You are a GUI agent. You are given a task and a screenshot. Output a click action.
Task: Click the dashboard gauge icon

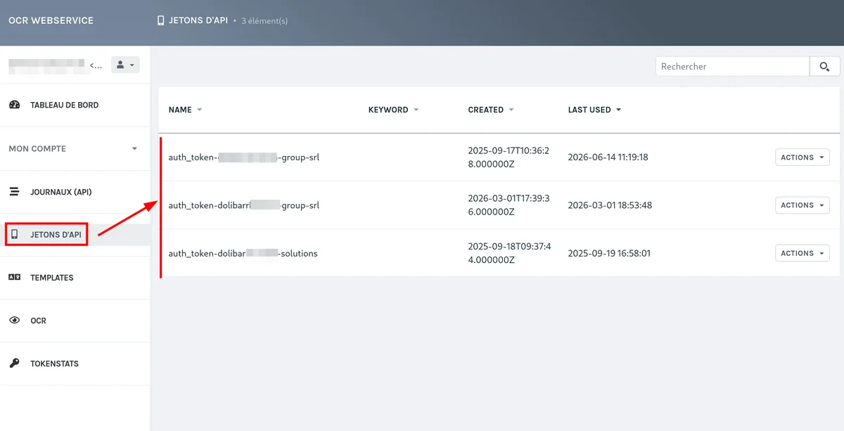14,105
